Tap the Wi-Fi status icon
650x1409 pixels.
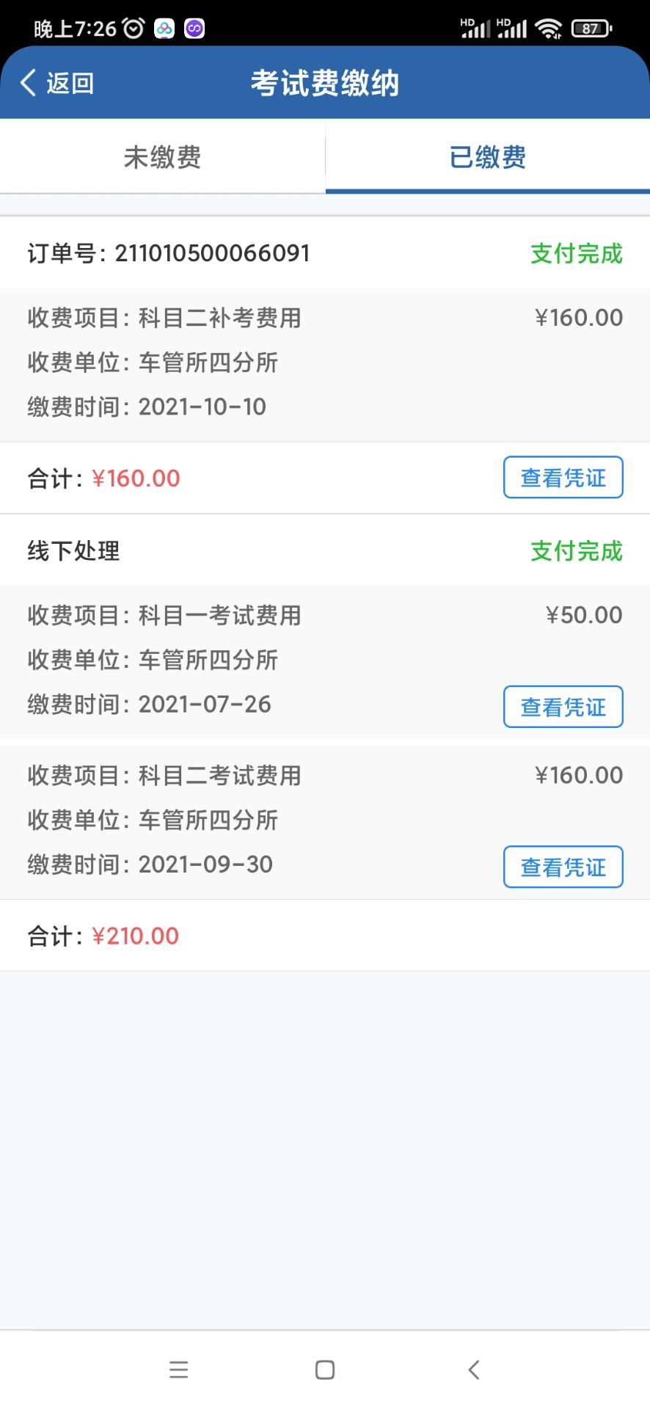(548, 29)
